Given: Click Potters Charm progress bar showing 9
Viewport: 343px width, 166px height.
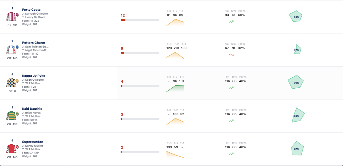Looking at the screenshot, I should coord(140,53).
